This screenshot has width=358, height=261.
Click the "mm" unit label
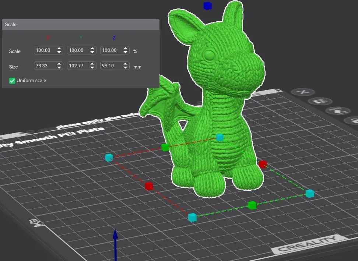[x=137, y=67]
